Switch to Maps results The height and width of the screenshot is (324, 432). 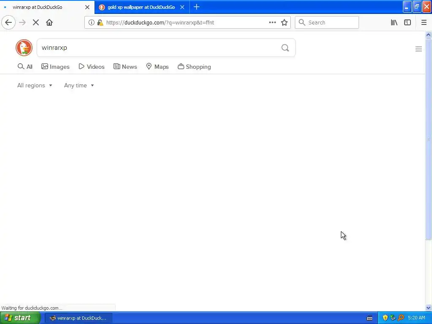157,67
